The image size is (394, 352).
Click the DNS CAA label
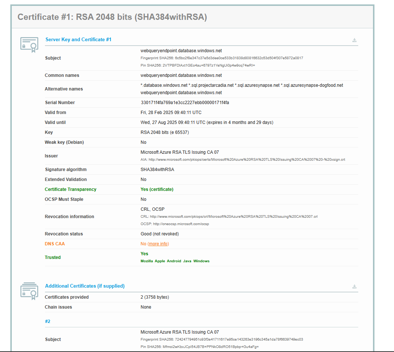55,244
